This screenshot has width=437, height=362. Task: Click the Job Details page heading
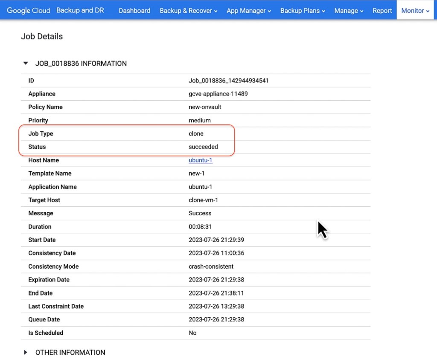(42, 37)
